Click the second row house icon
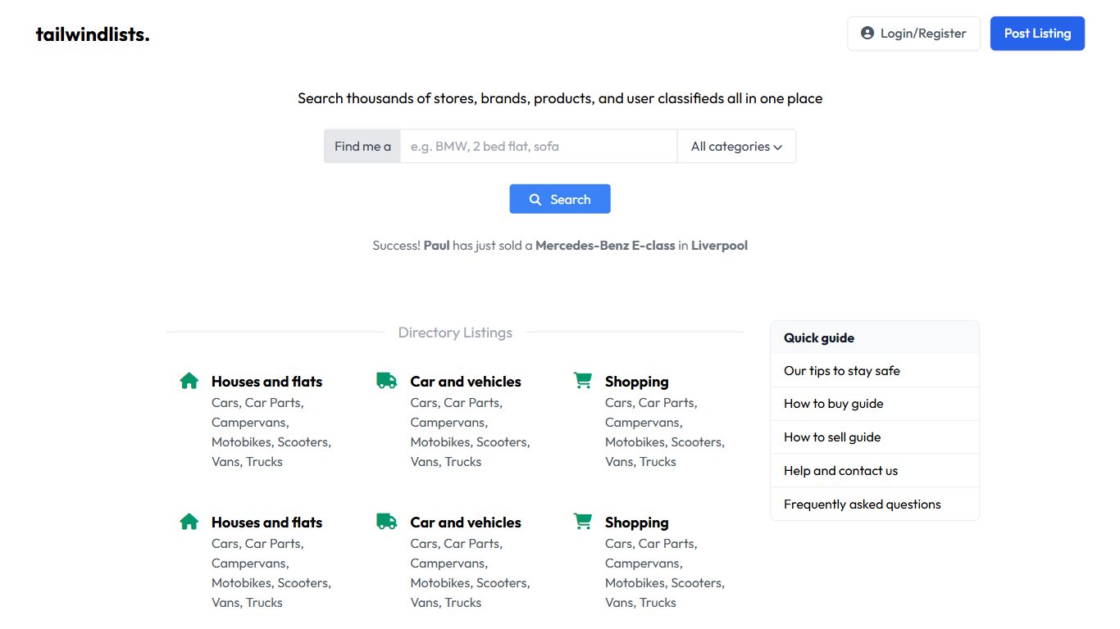This screenshot has height=629, width=1120. tap(189, 522)
